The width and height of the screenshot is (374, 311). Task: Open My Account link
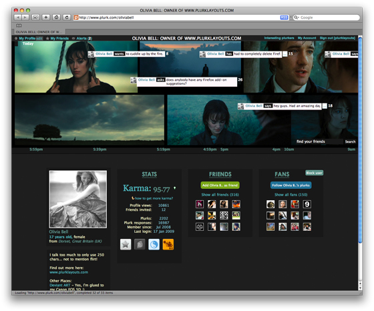coord(307,38)
